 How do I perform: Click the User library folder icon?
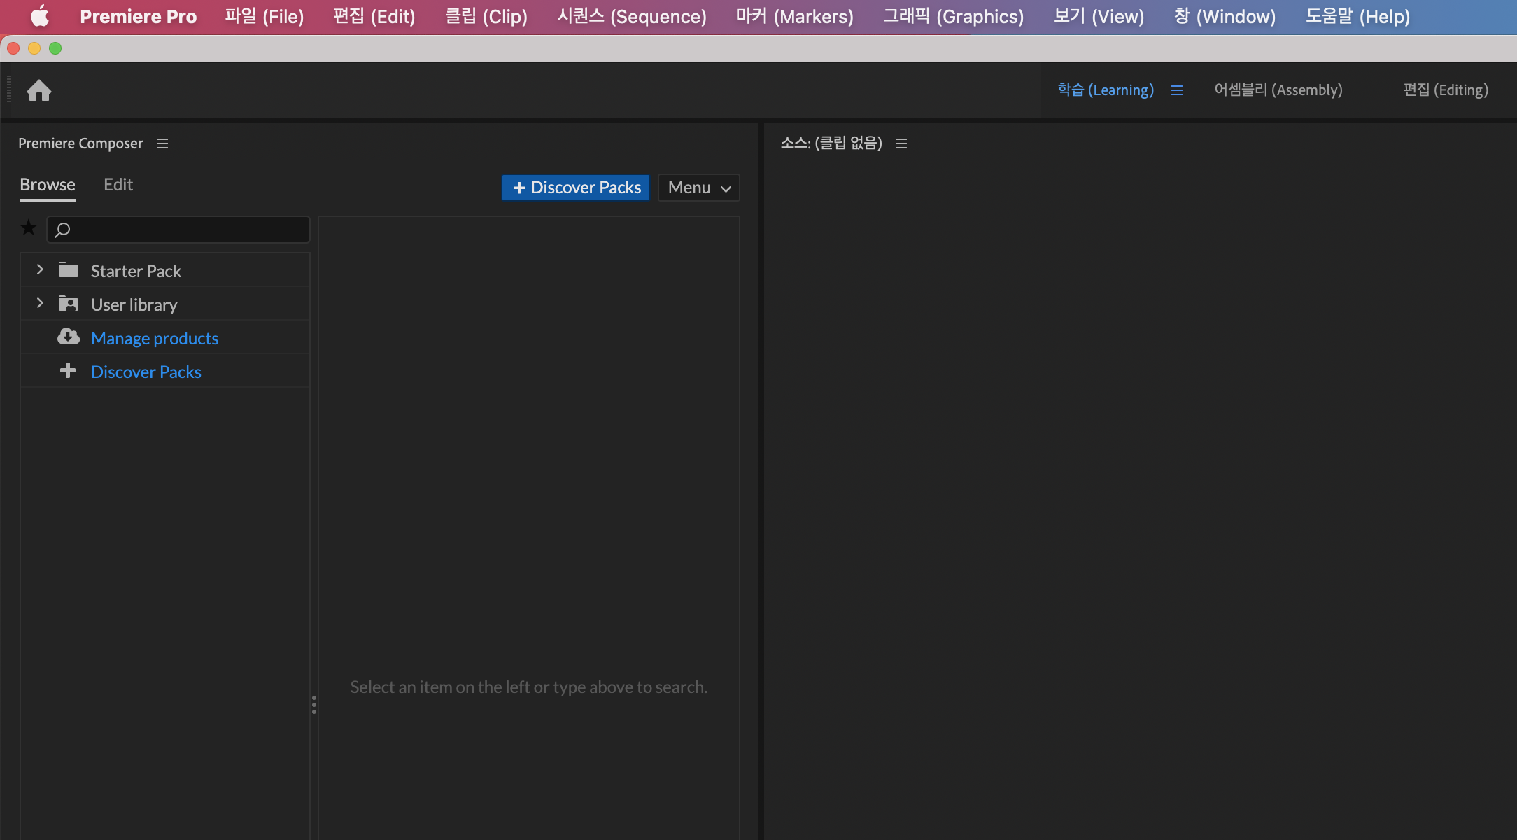[68, 304]
